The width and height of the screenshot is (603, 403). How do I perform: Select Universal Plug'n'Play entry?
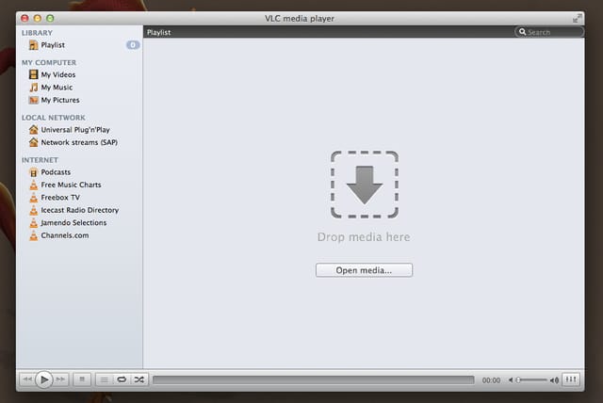coord(79,130)
